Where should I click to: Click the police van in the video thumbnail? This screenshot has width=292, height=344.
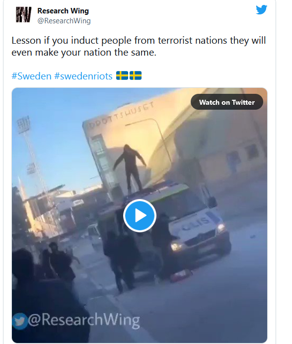coord(167,228)
